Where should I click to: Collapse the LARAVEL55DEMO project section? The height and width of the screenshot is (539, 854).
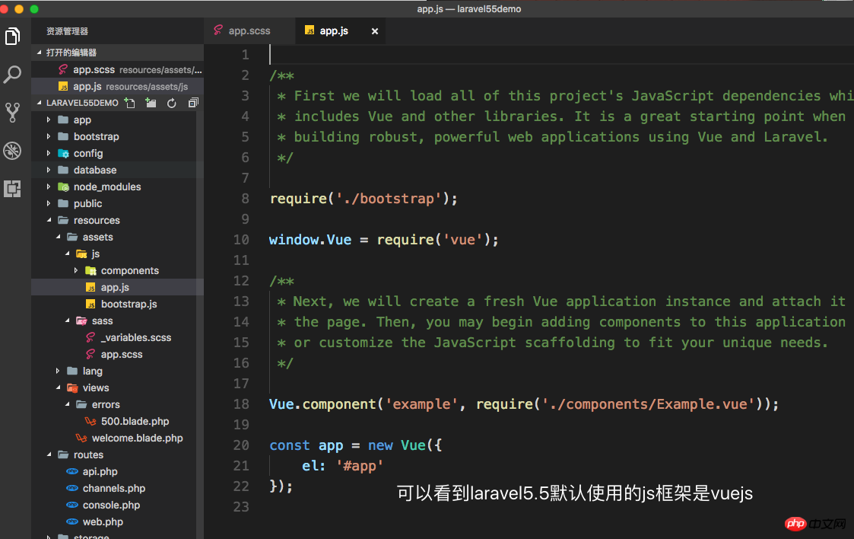39,103
